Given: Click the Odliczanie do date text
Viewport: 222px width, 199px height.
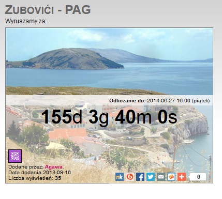Looking at the screenshot, I should (159, 101).
